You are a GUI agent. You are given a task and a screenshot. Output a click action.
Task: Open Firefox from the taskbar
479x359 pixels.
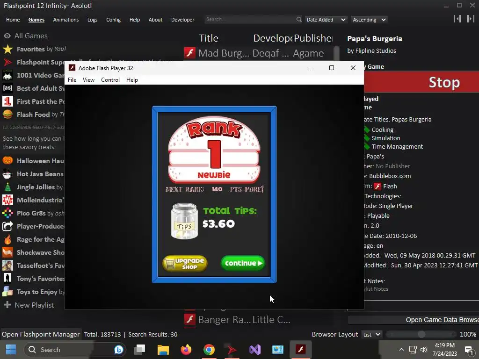186,350
